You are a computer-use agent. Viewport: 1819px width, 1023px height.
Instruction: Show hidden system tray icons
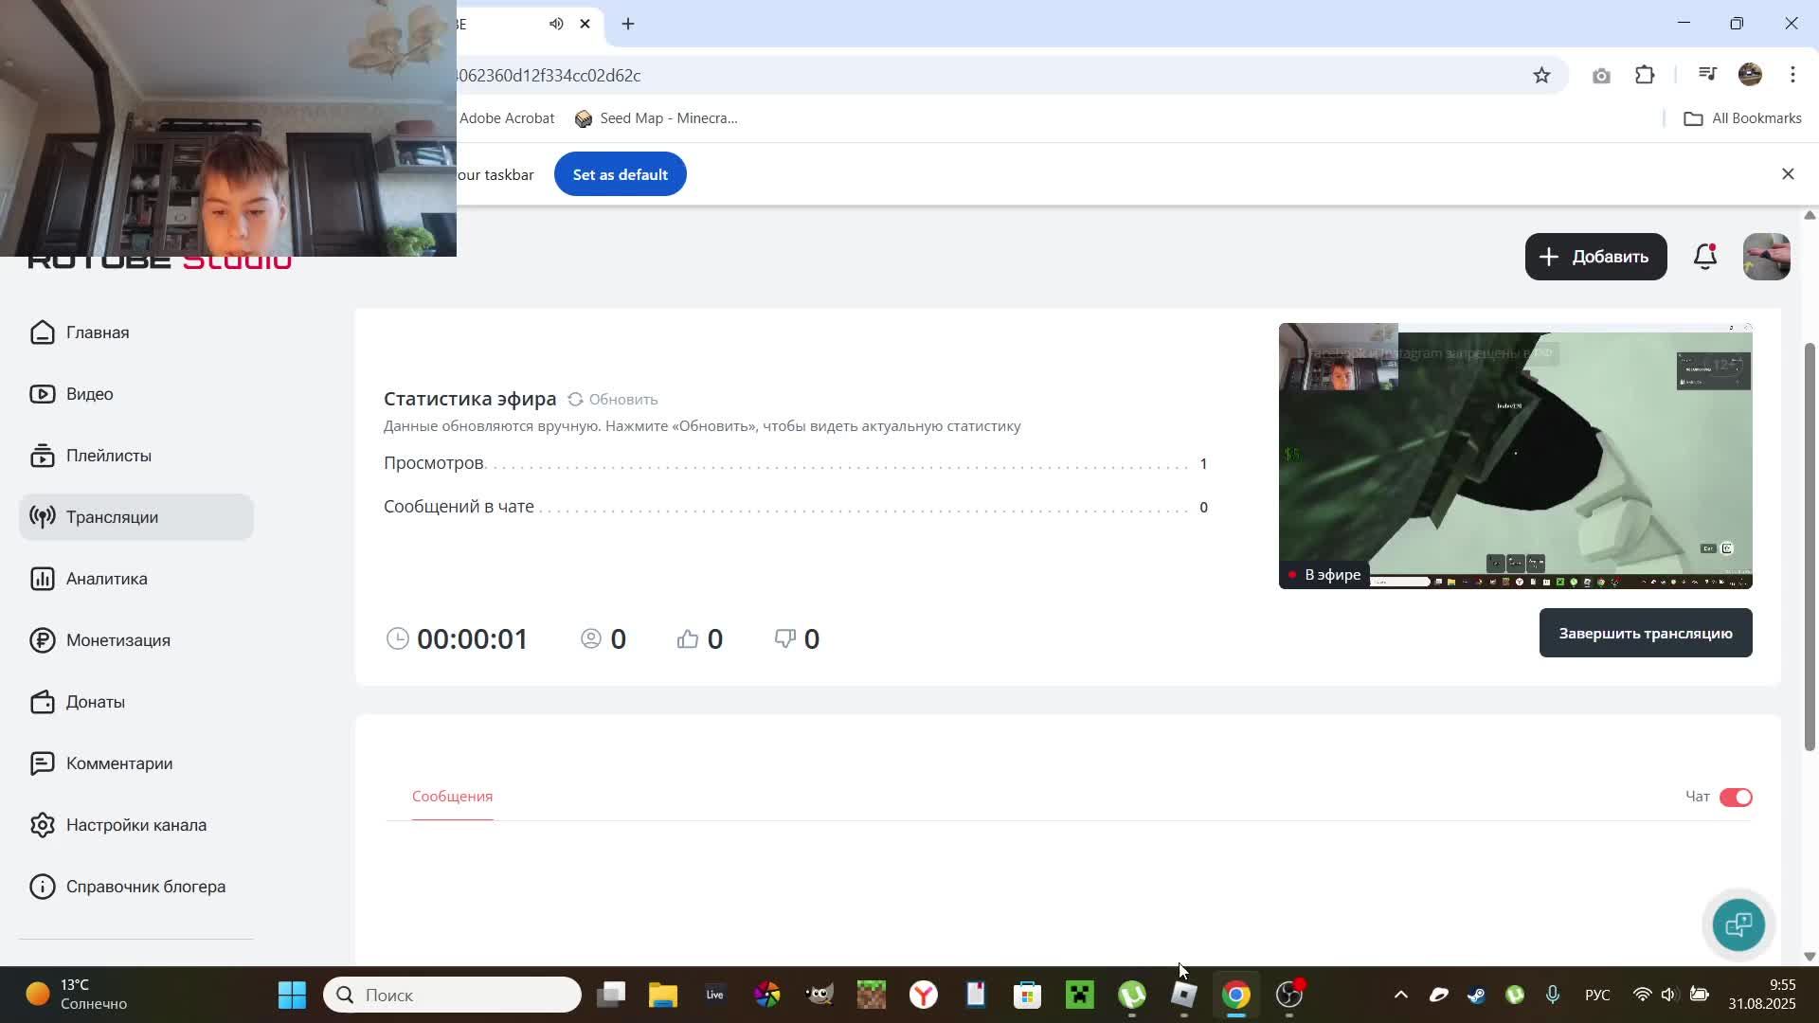(1401, 995)
